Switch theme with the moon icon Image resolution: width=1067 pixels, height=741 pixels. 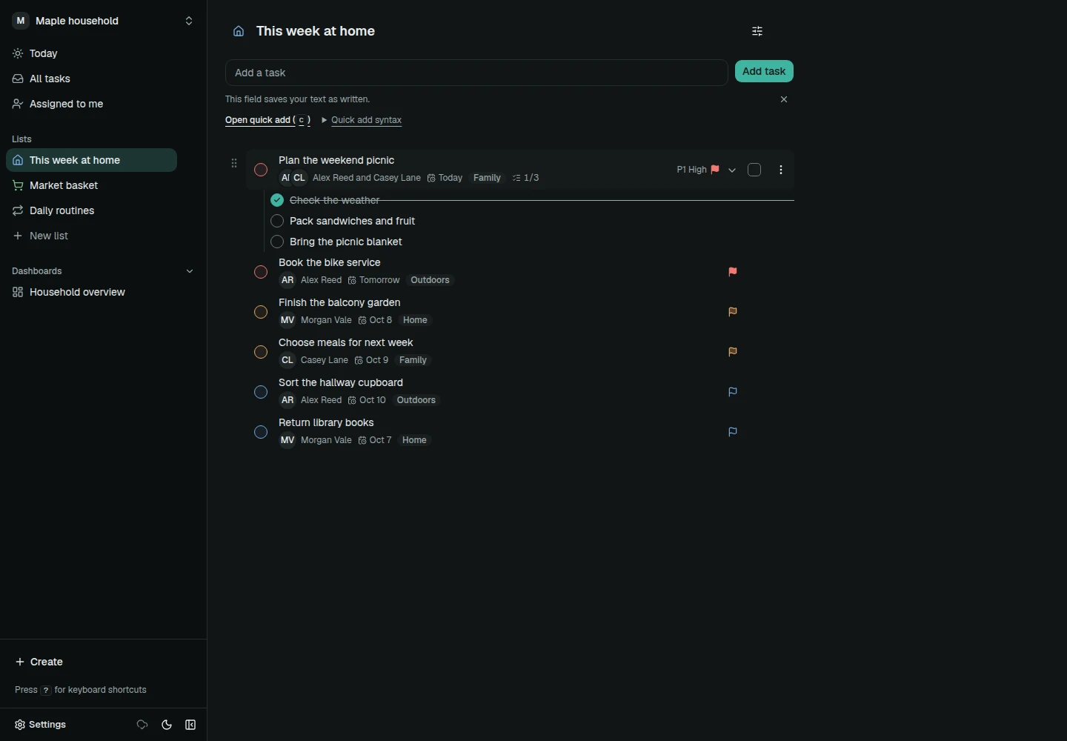coord(167,725)
